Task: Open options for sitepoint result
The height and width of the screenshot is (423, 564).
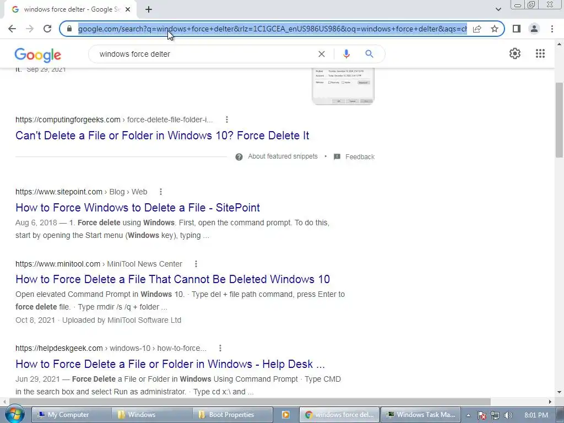Action: (x=161, y=192)
